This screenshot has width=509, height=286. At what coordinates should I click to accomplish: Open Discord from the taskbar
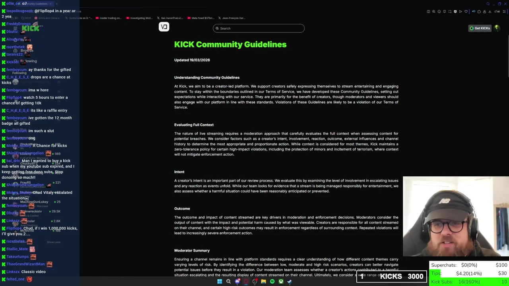pyautogui.click(x=237, y=281)
